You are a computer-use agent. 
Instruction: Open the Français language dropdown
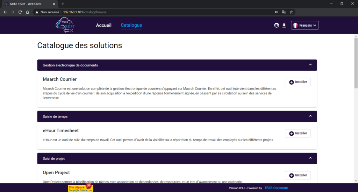305,25
